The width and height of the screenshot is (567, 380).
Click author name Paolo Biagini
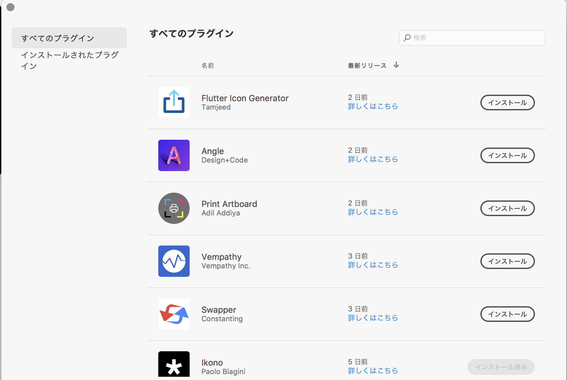[x=223, y=372]
